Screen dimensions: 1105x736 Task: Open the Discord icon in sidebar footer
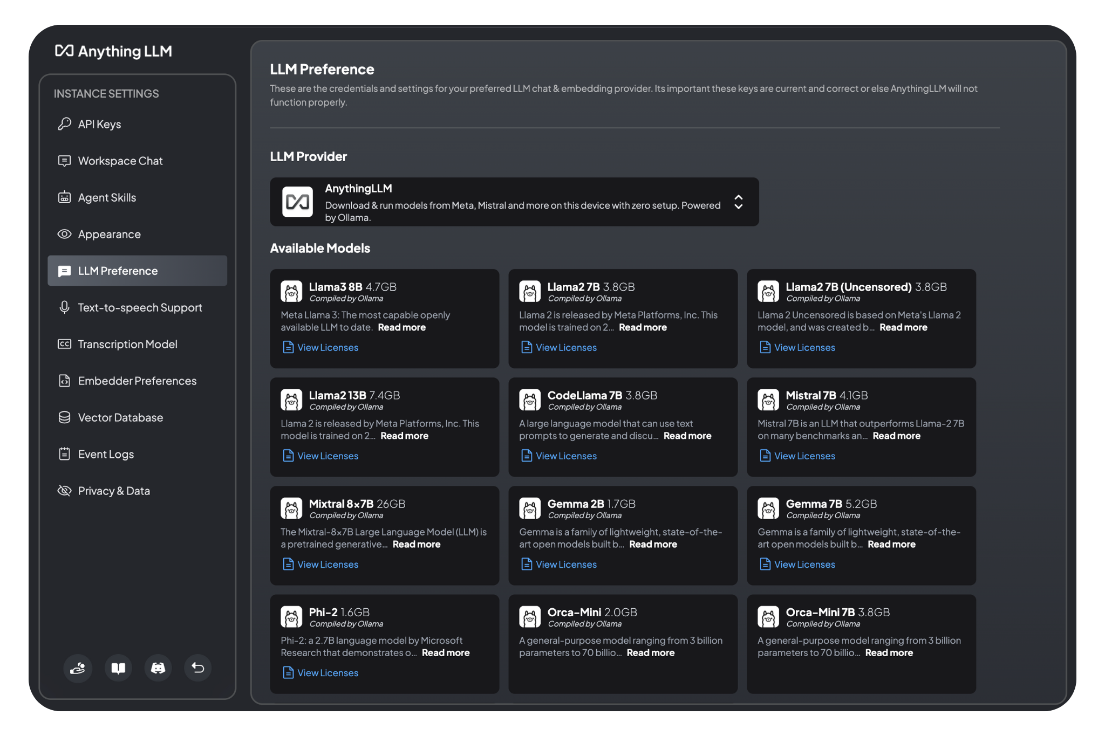click(158, 668)
